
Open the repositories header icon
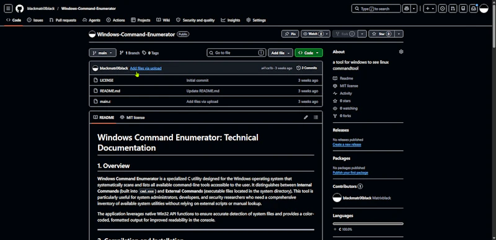pos(463,9)
